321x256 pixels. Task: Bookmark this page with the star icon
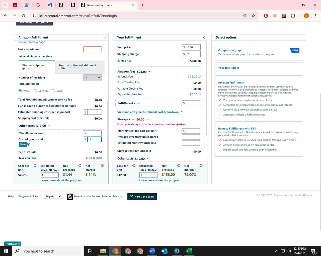tap(253, 16)
